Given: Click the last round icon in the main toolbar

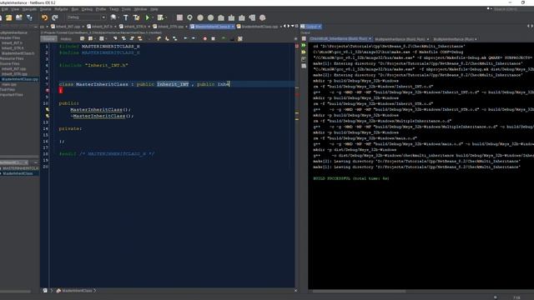Looking at the screenshot, I should pyautogui.click(x=262, y=17).
